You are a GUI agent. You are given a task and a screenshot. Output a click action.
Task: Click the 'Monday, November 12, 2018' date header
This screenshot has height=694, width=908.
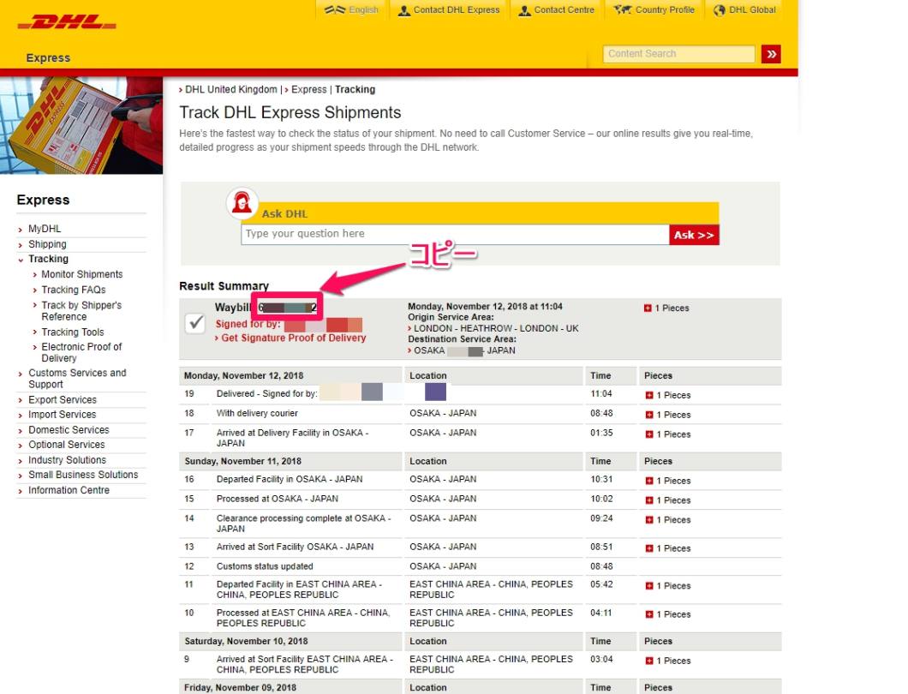point(244,375)
